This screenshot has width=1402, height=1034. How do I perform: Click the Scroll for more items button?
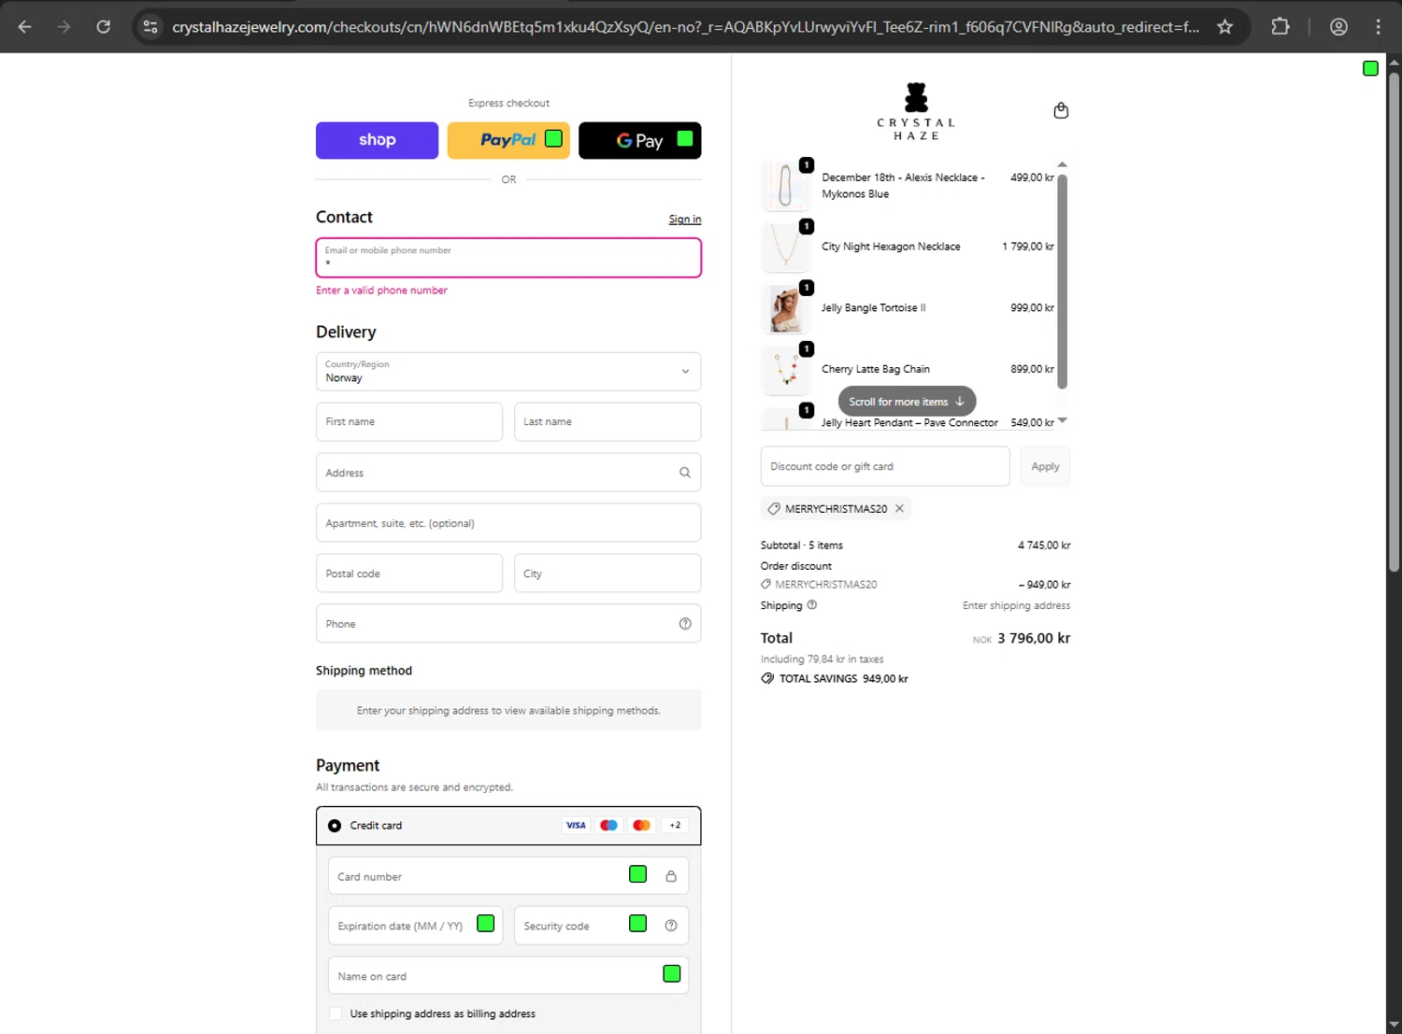coord(907,402)
